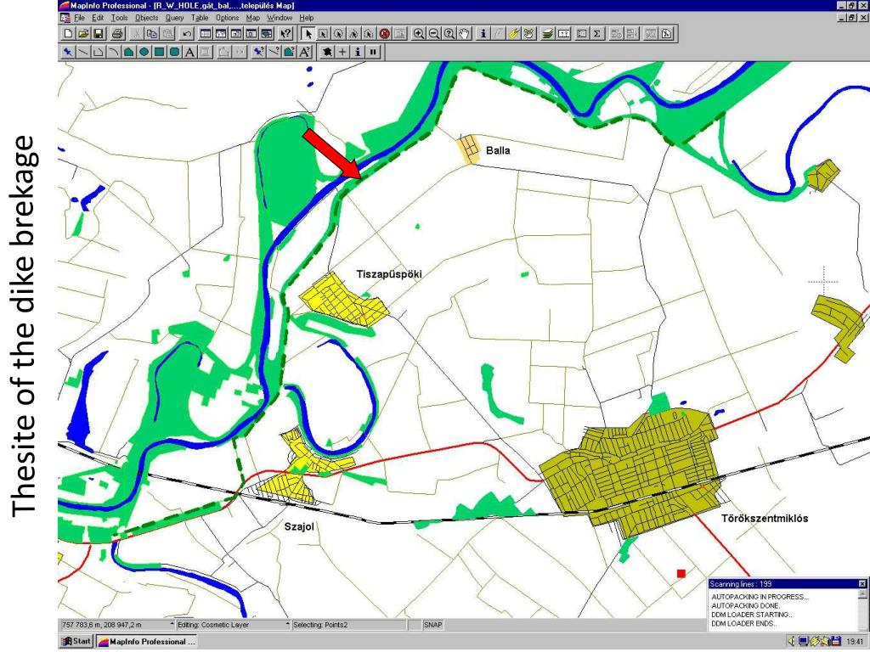Select the Rounded Rectangle drawing tool
870x652 pixels.
coord(174,52)
